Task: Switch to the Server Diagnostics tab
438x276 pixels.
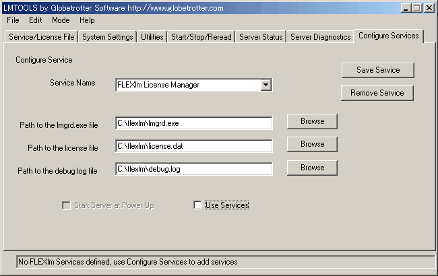Action: pyautogui.click(x=320, y=37)
